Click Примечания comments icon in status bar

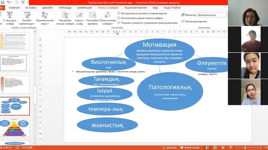[182, 147]
